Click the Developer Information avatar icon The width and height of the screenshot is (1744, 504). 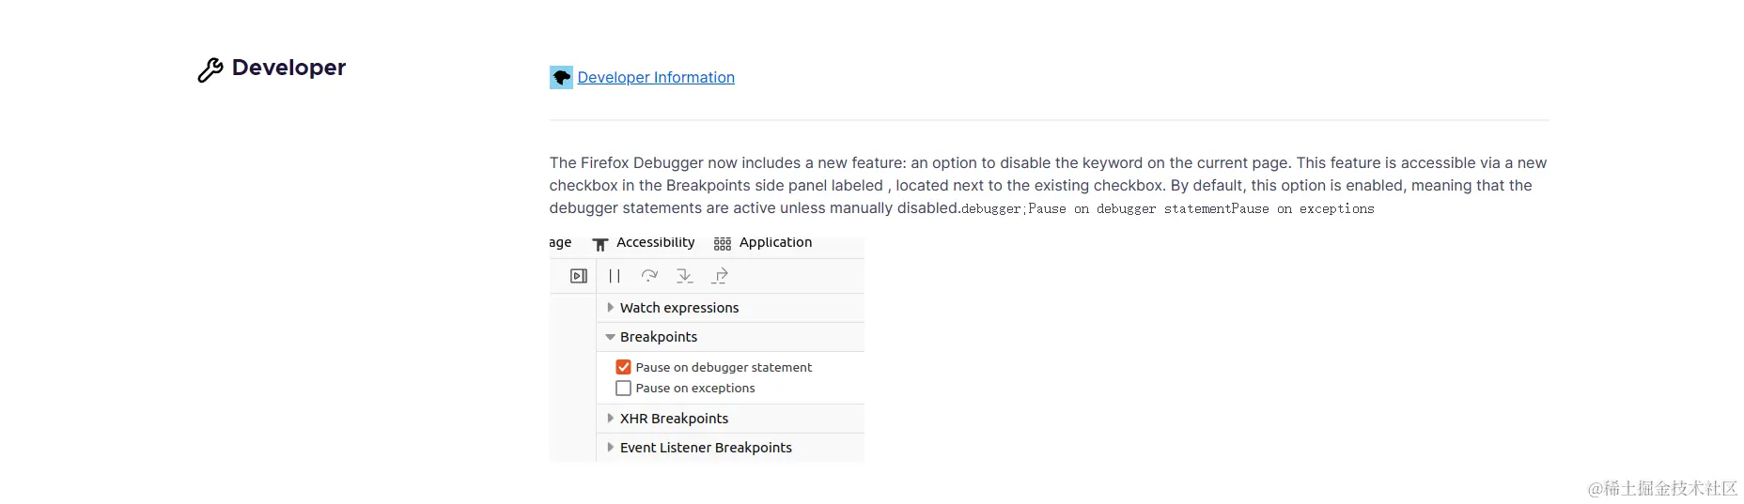[561, 77]
